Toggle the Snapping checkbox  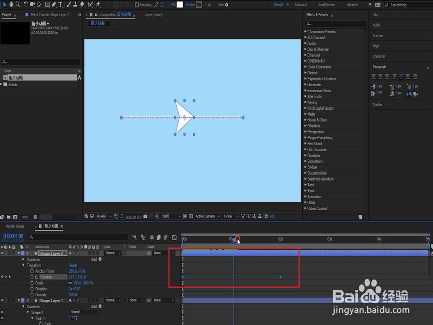click(137, 5)
